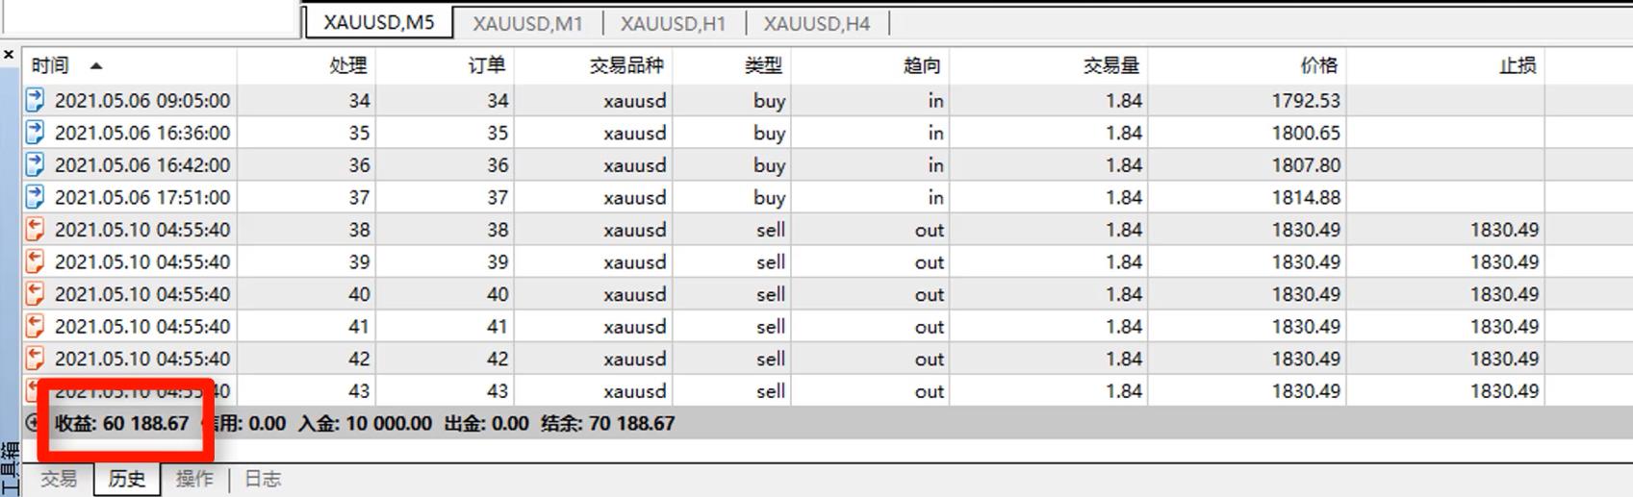
Task: Open the 交易 tab at bottom
Action: click(59, 479)
